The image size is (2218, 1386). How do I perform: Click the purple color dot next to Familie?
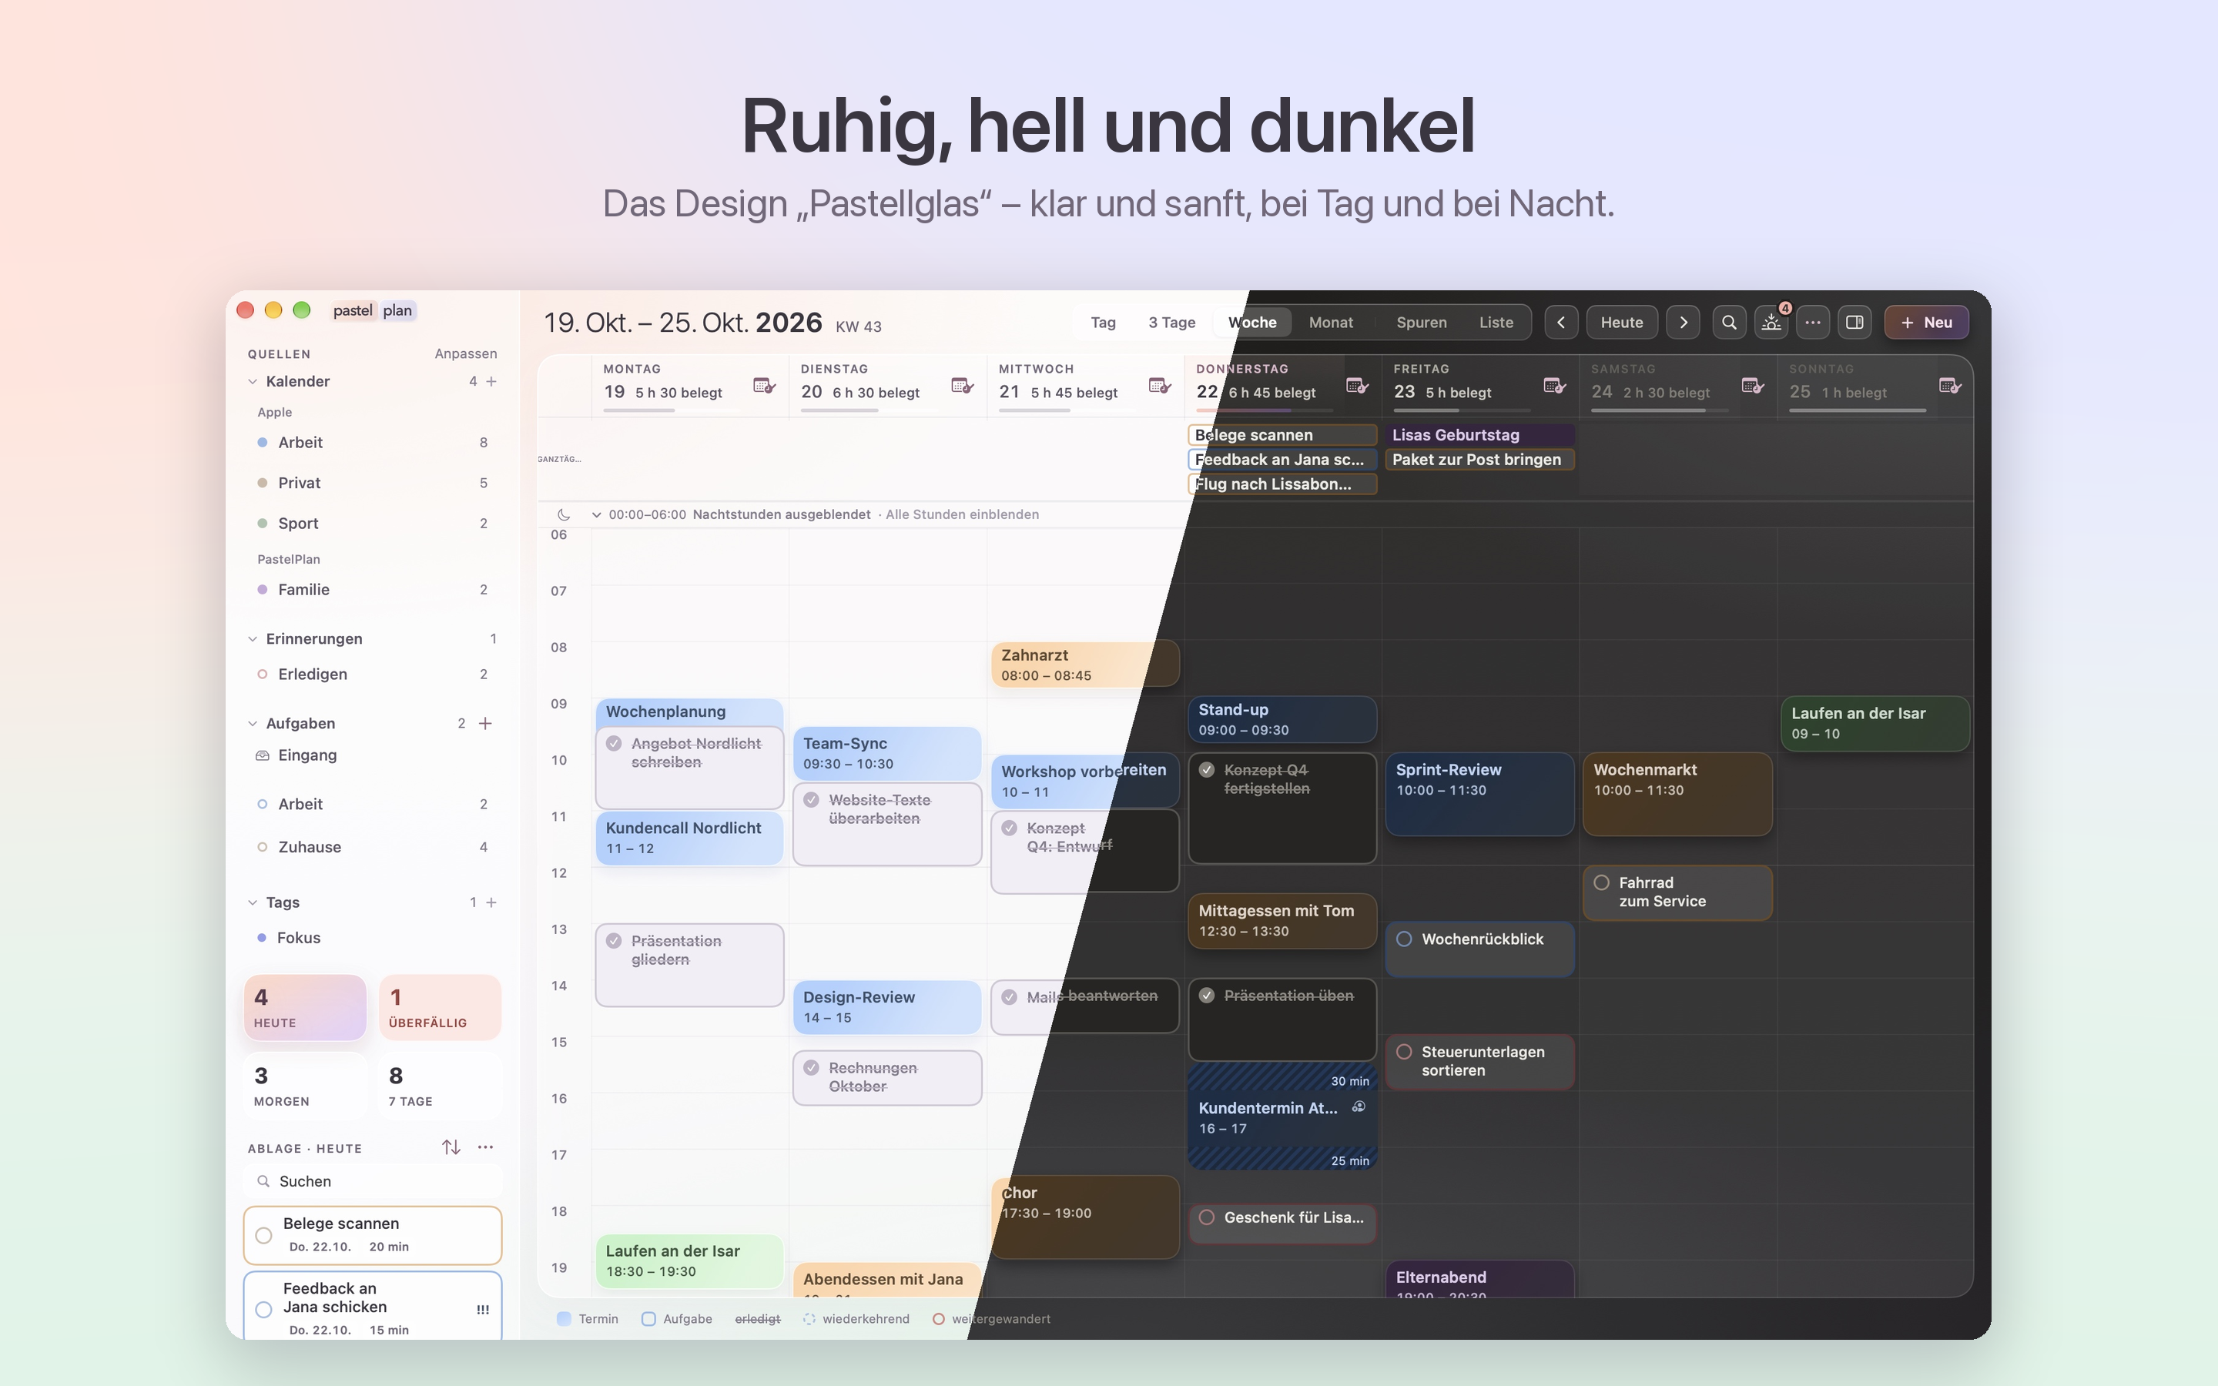[262, 589]
